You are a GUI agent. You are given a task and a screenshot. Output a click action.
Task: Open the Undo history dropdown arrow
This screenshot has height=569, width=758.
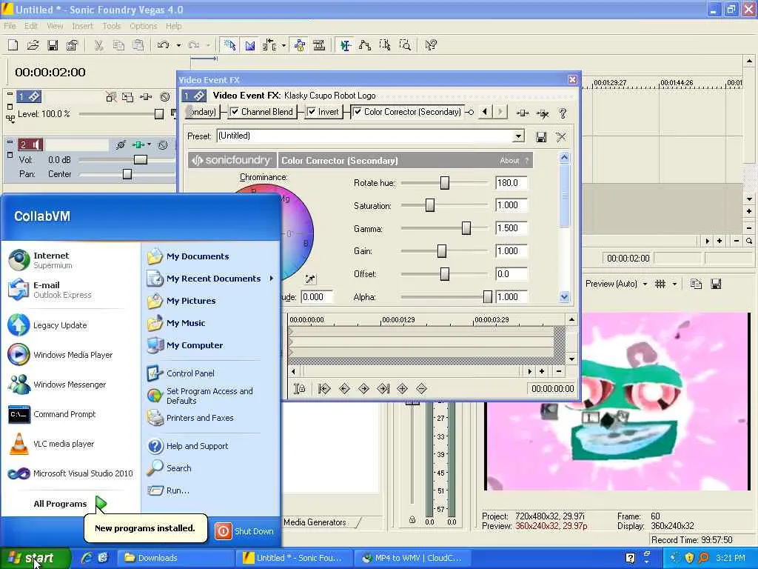point(178,45)
